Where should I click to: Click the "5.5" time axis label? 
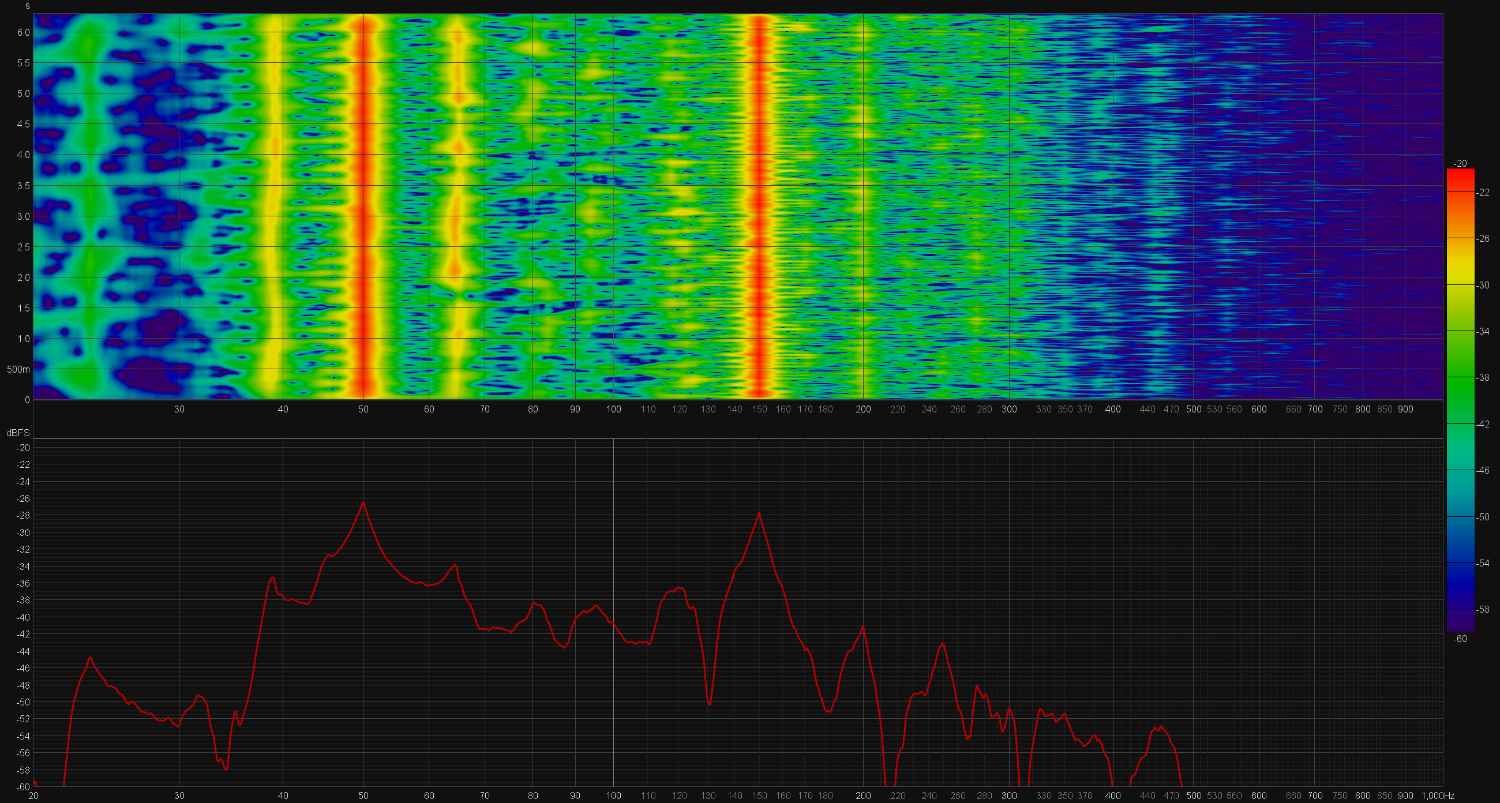tap(23, 63)
